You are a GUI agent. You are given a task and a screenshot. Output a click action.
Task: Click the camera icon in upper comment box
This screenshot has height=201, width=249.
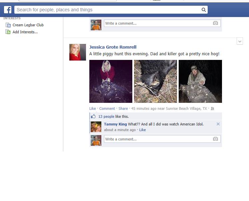215,23
